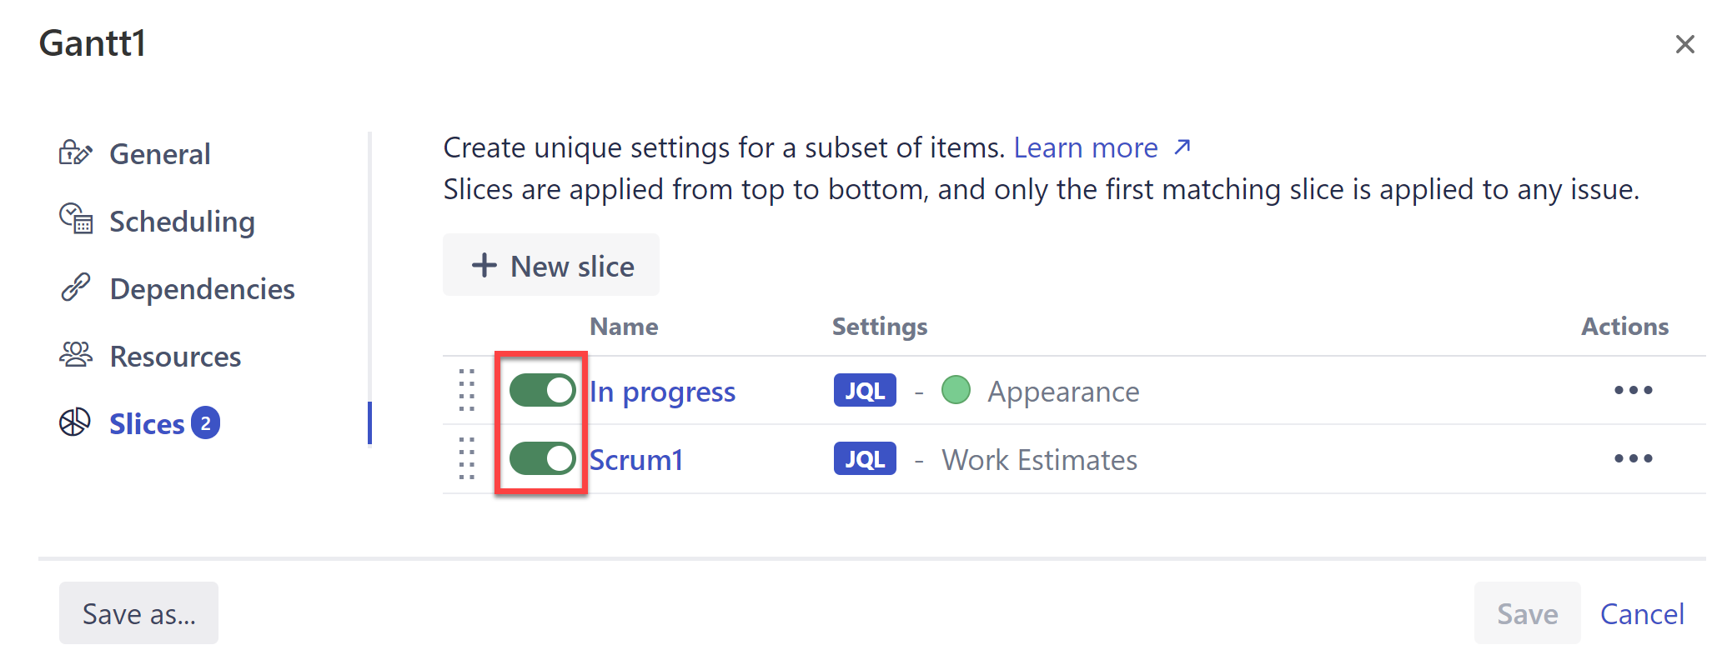Click the JQL badge on In progress row
Image resolution: width=1722 pixels, height=660 pixels.
[865, 390]
